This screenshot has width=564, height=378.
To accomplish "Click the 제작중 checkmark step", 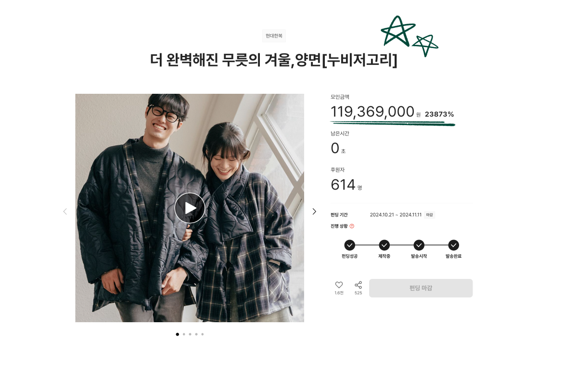I will click(384, 245).
